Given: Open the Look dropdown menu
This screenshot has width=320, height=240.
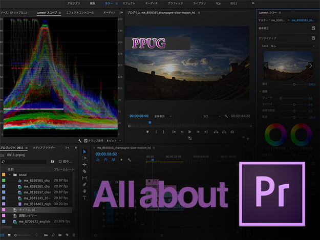Looking at the screenshot, I should pyautogui.click(x=293, y=46).
